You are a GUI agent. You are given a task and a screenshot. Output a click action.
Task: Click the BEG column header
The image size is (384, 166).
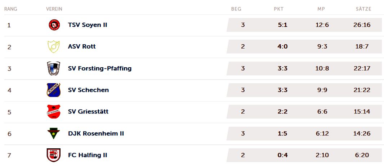[236, 9]
